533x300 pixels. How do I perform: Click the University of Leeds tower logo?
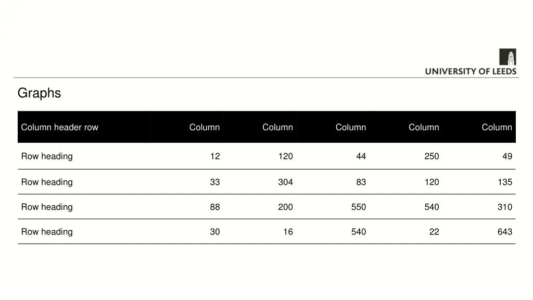507,57
